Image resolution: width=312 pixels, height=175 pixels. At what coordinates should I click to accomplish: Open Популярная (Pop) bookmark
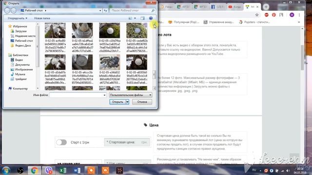[x=184, y=22]
